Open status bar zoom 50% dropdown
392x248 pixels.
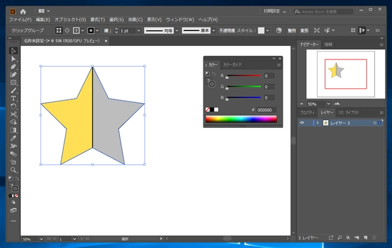[x=41, y=239]
